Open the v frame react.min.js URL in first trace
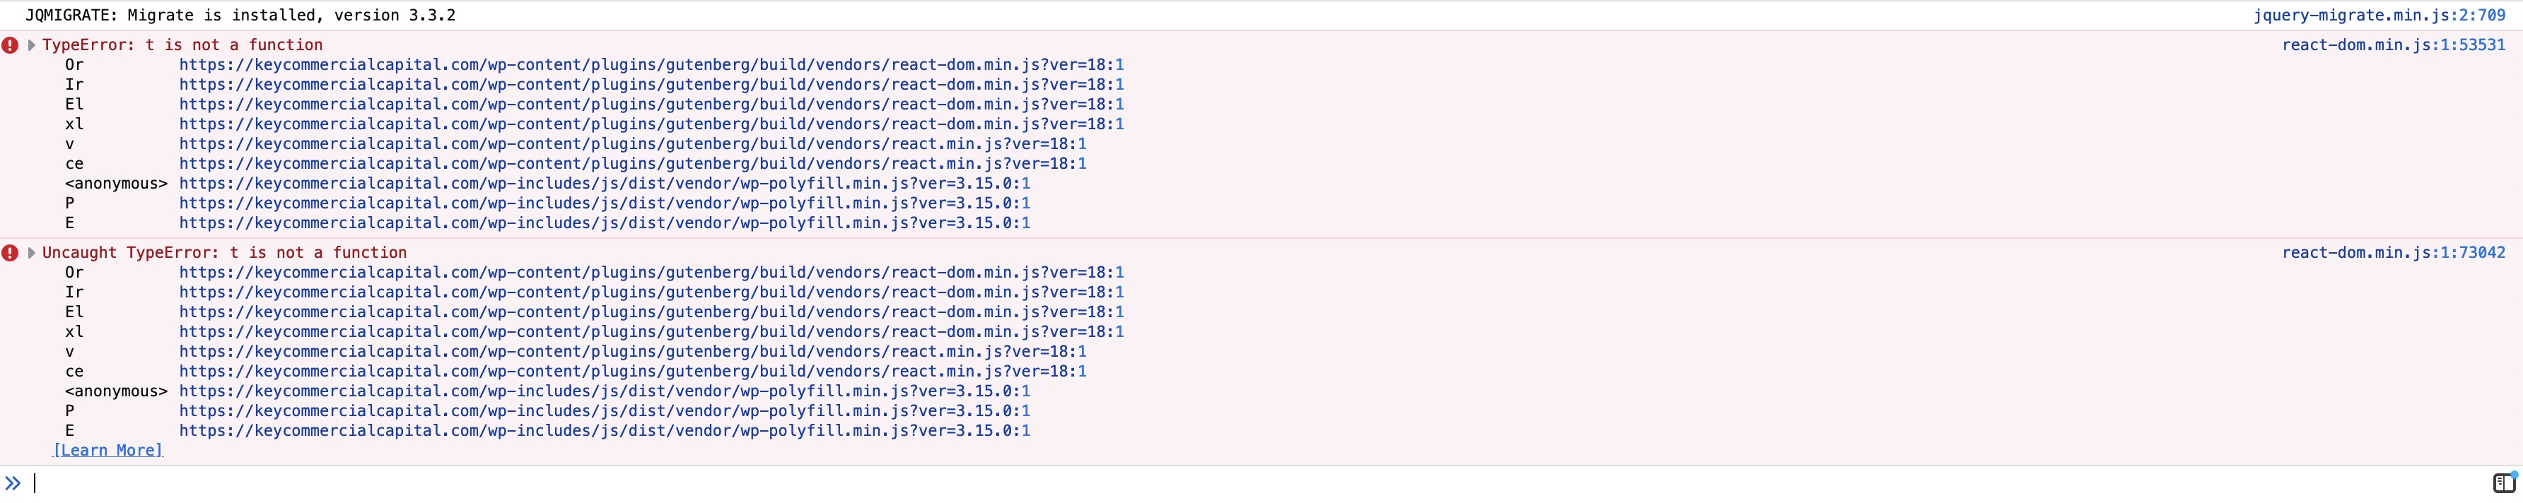 click(633, 144)
